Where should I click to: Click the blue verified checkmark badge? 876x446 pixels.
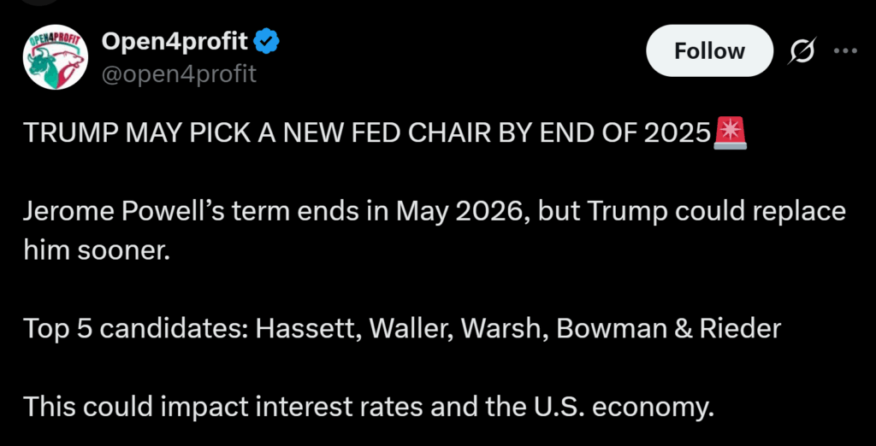[x=266, y=41]
